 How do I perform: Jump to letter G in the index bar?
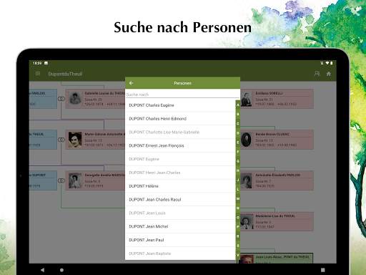[x=238, y=161]
